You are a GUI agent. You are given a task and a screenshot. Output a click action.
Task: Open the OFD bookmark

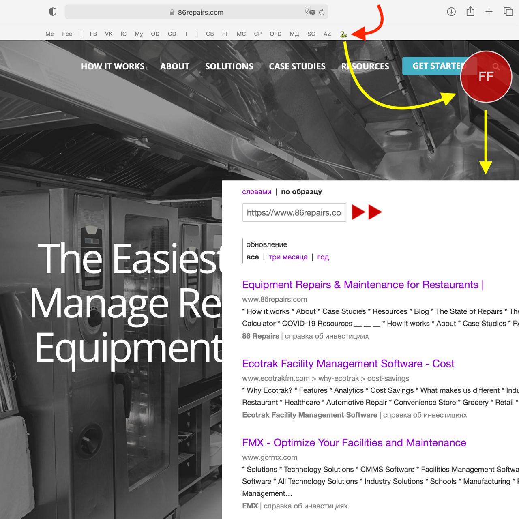[276, 34]
